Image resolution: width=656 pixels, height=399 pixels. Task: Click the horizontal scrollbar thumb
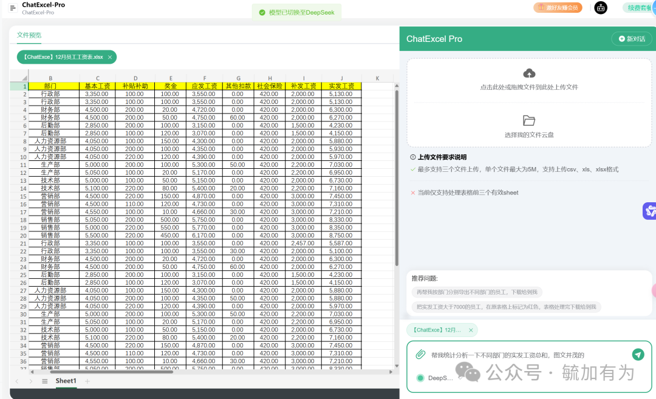point(111,372)
